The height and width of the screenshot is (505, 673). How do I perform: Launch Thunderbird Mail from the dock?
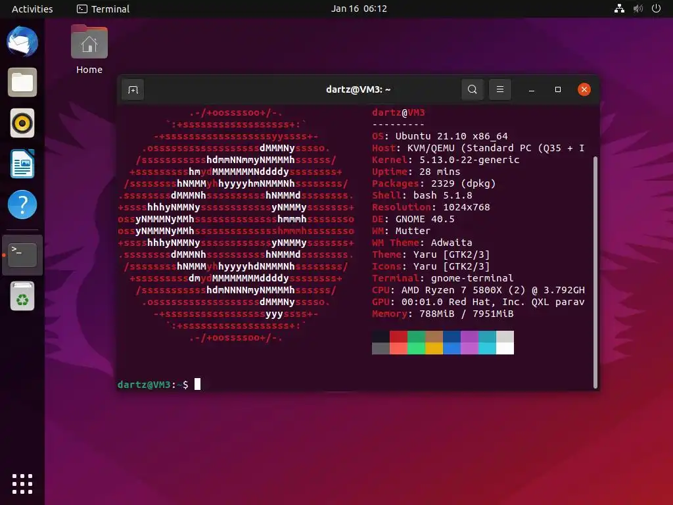click(22, 41)
